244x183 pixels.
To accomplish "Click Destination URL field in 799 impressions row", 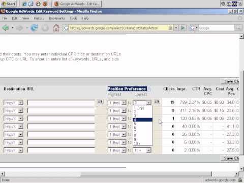I will [x=61, y=103].
